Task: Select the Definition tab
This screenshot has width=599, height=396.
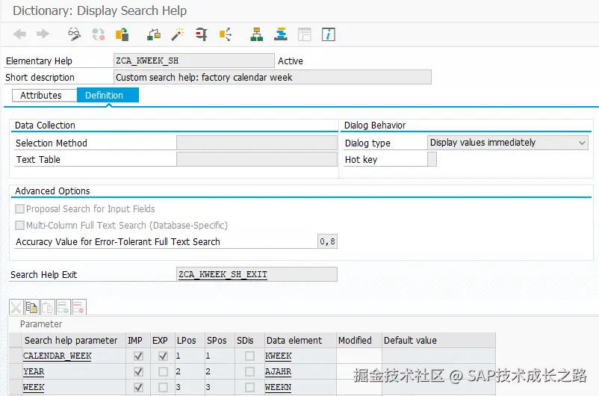Action: point(108,95)
